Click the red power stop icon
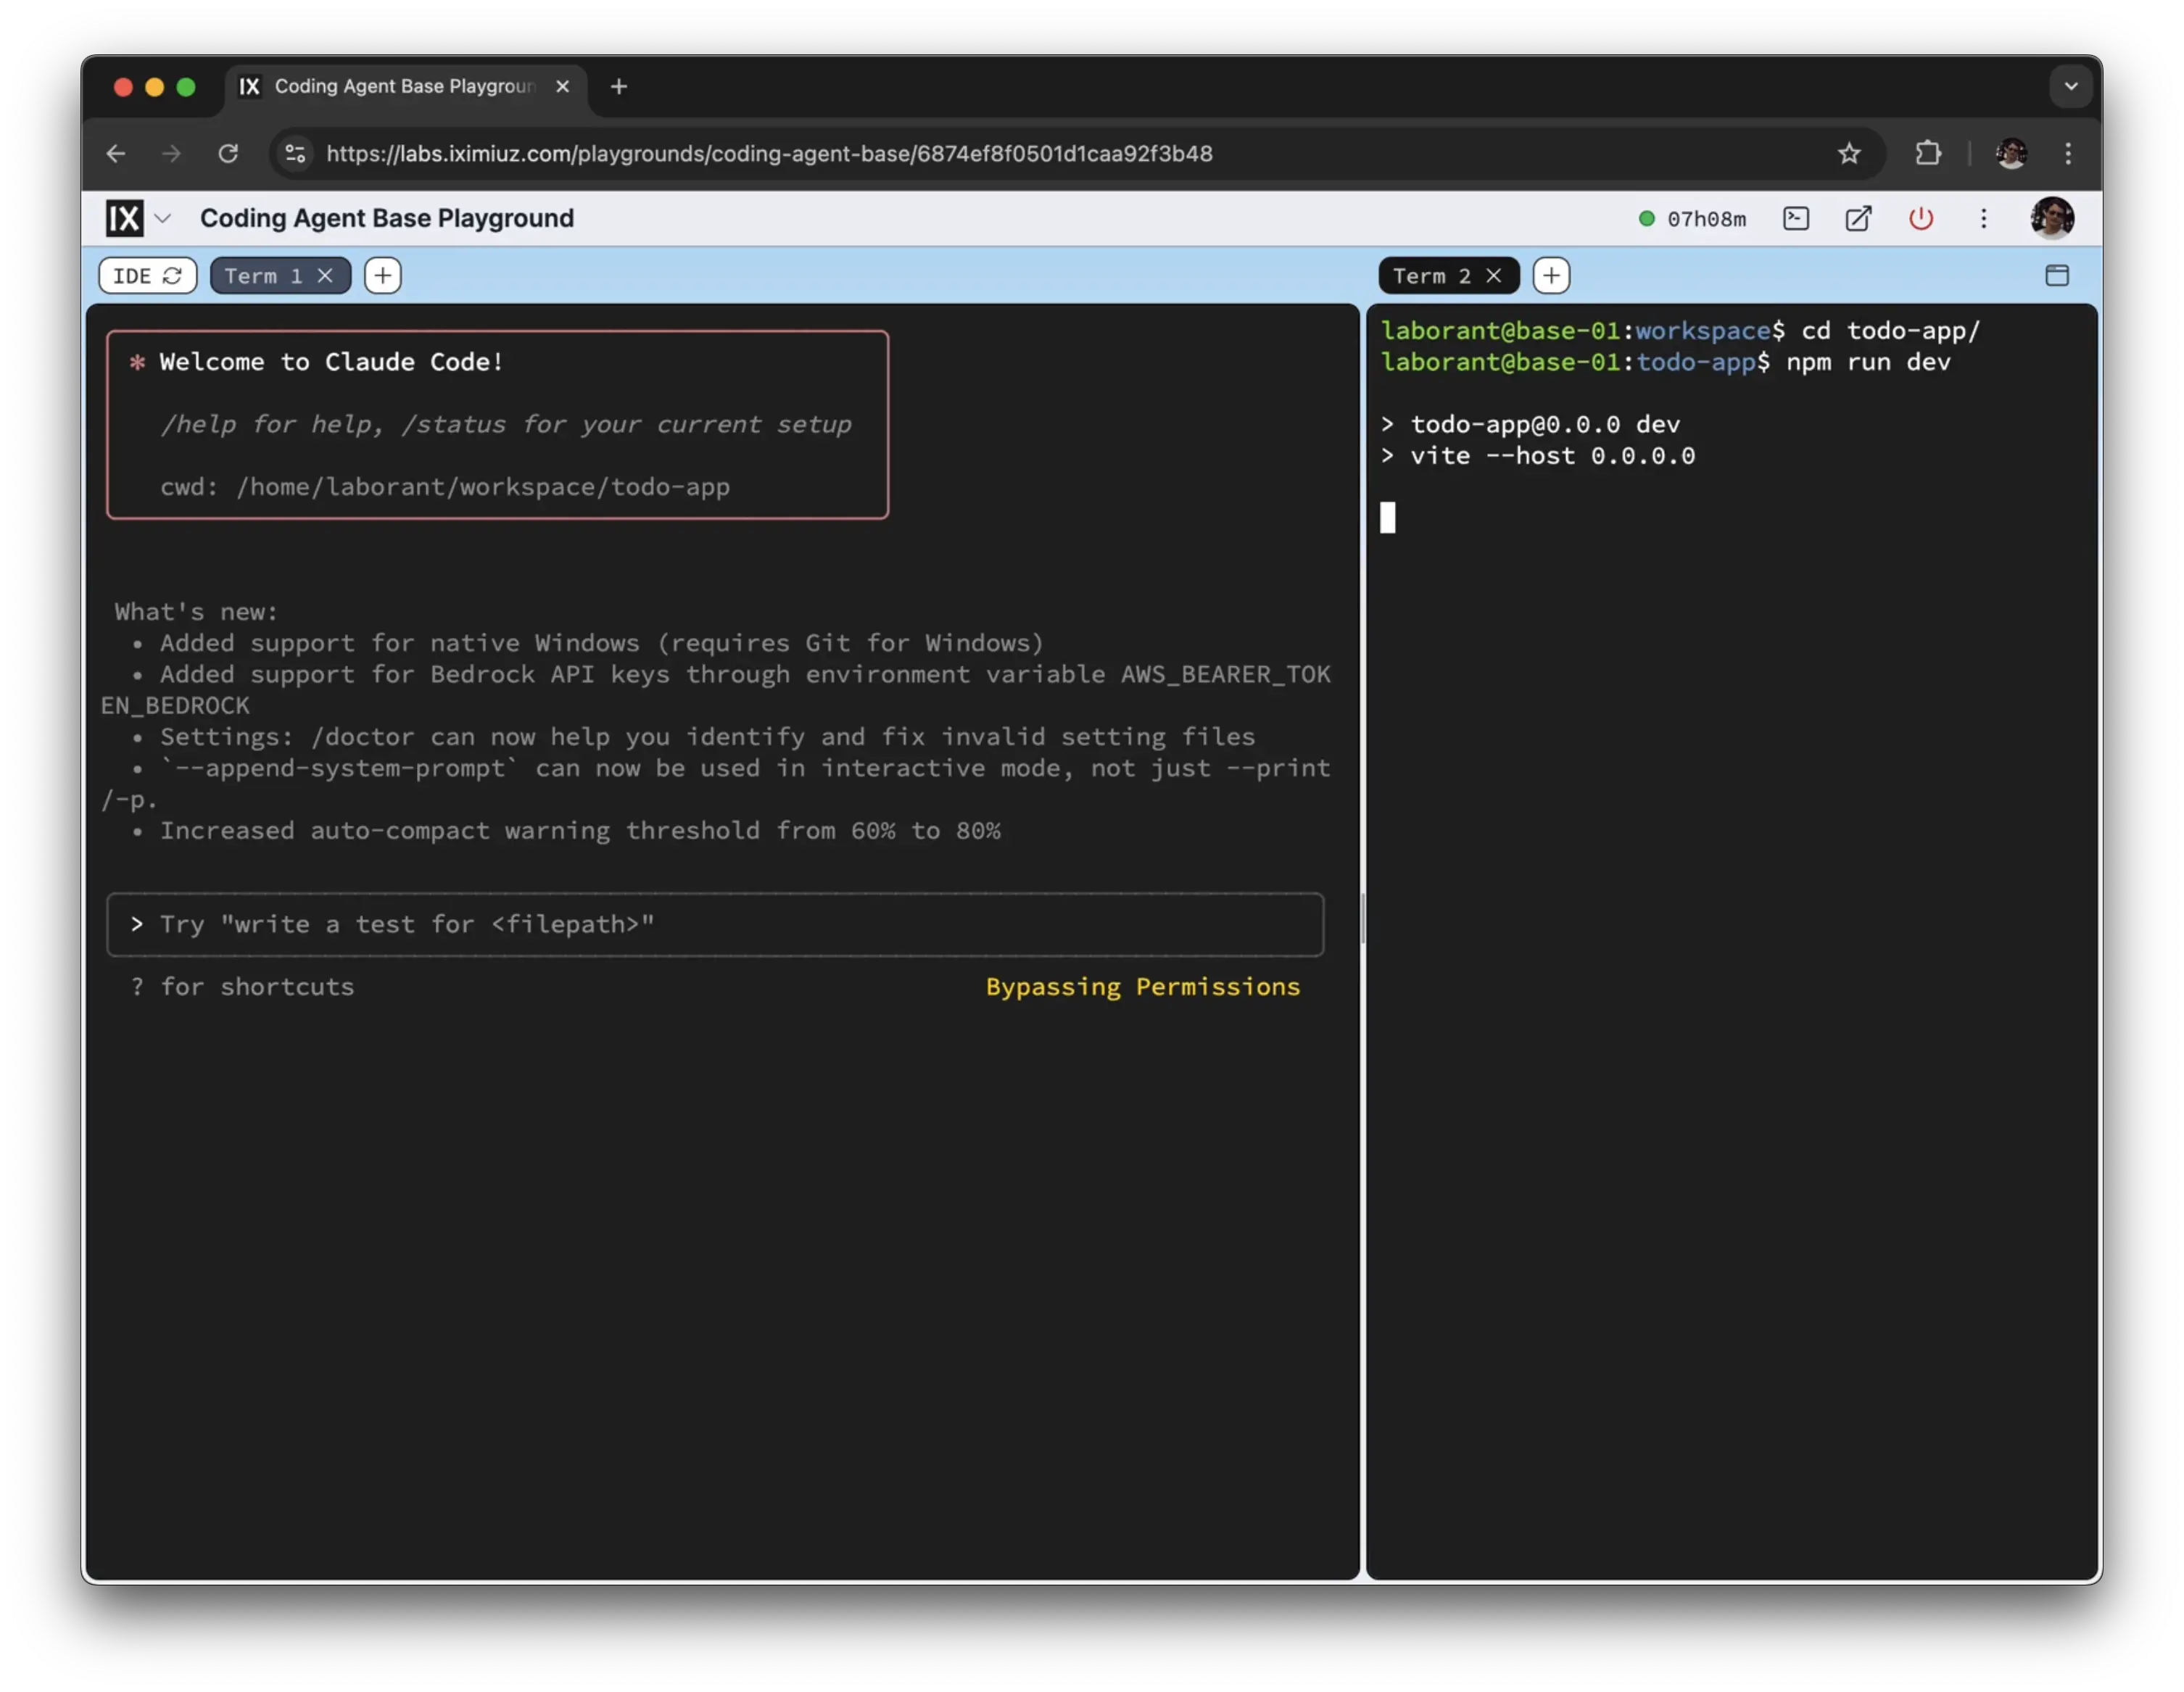2184x1692 pixels. point(1921,219)
